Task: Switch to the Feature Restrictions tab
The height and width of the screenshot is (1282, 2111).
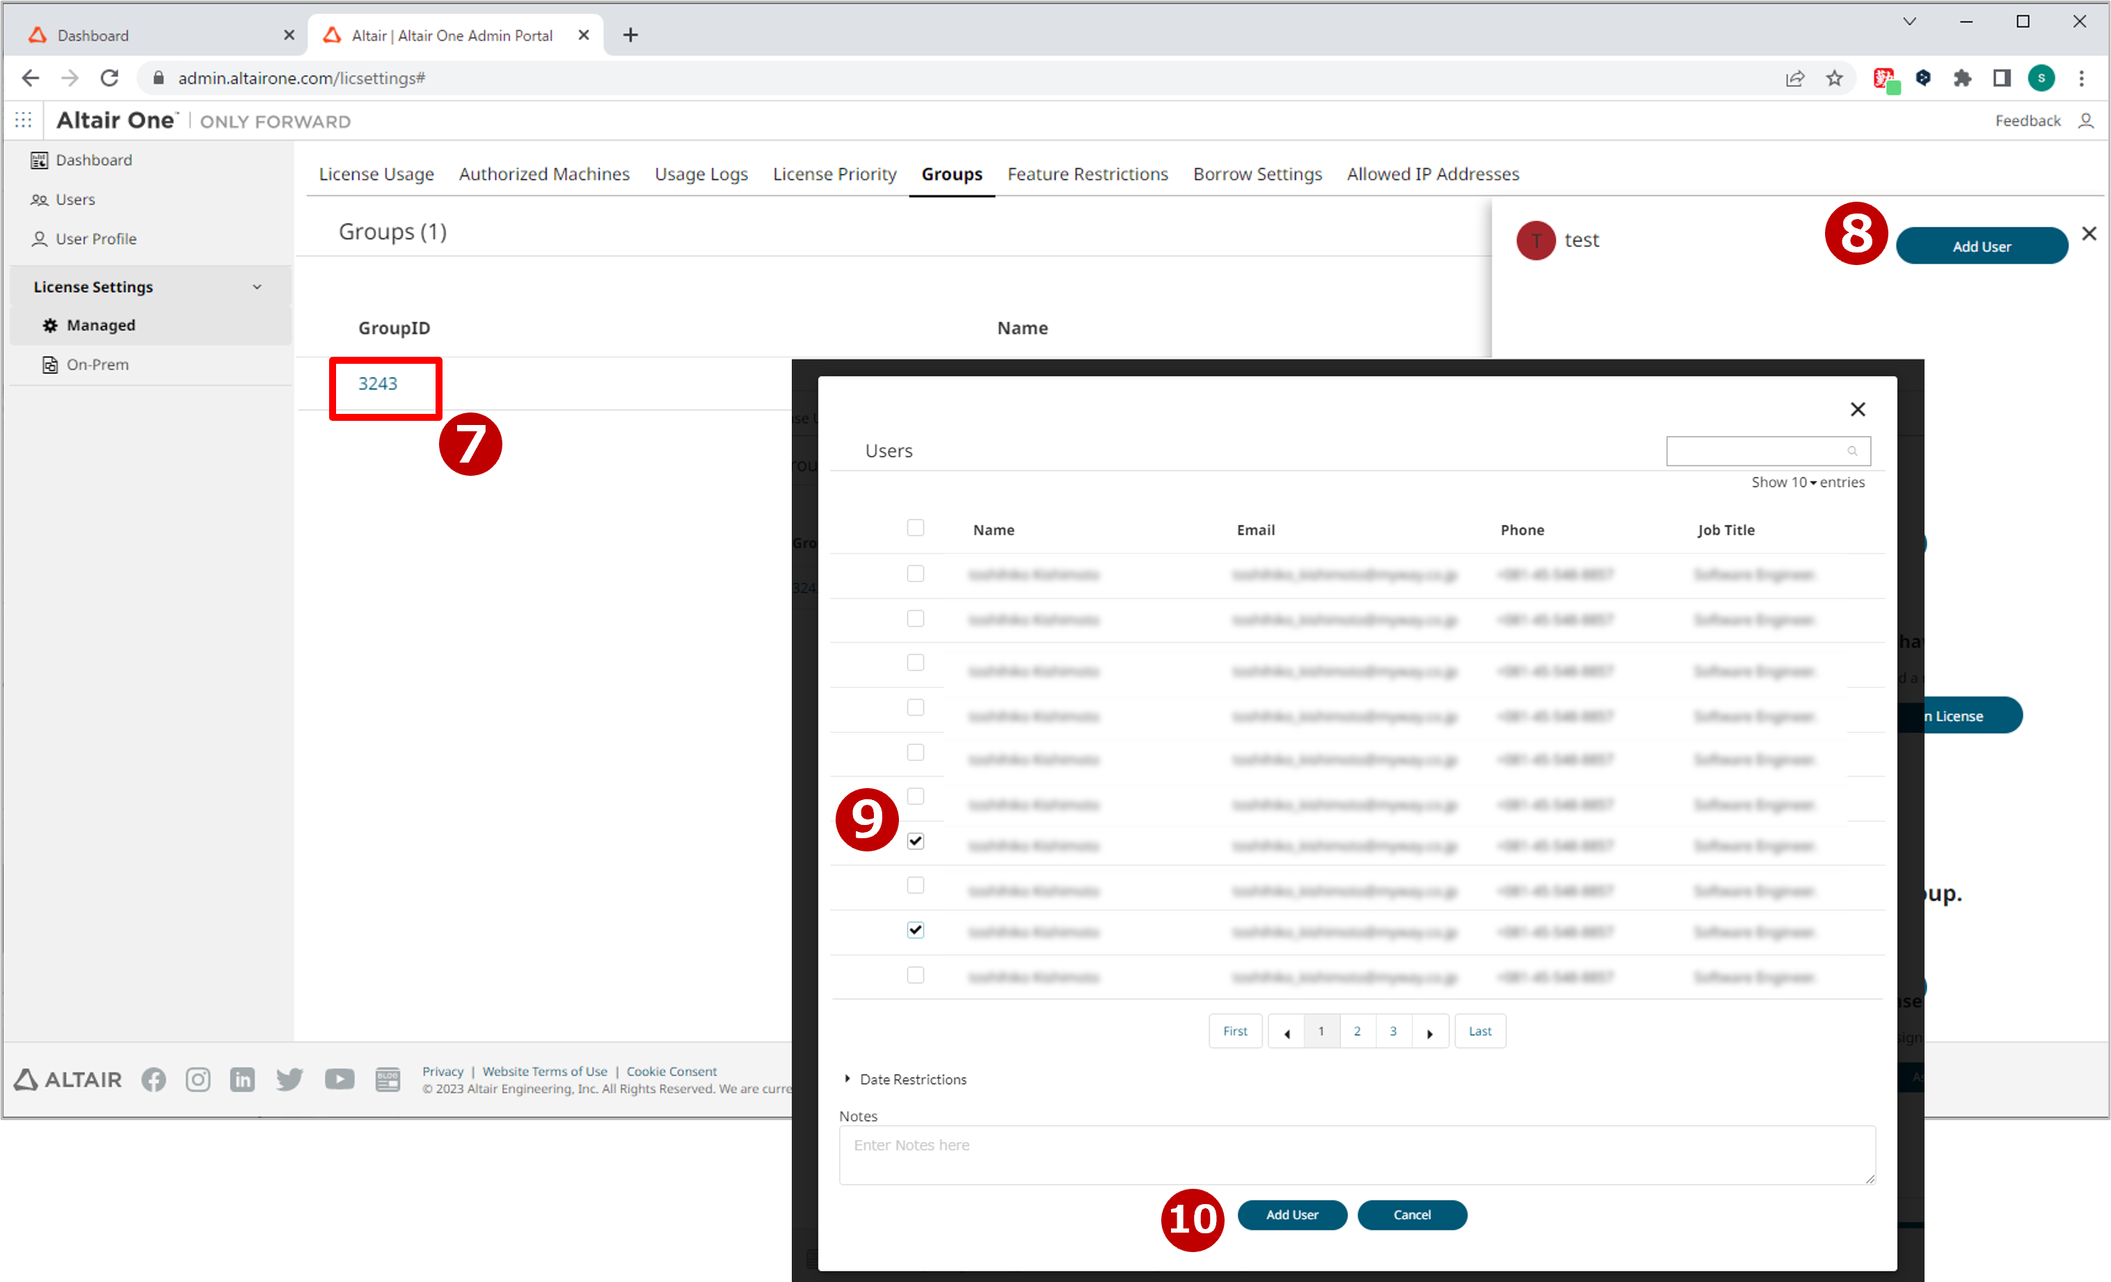Action: coord(1088,174)
